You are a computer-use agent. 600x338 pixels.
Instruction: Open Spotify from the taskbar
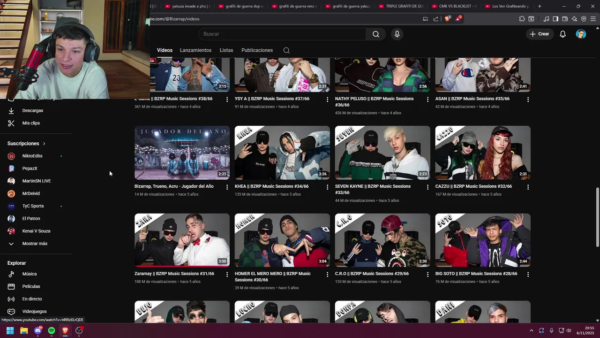click(52, 330)
